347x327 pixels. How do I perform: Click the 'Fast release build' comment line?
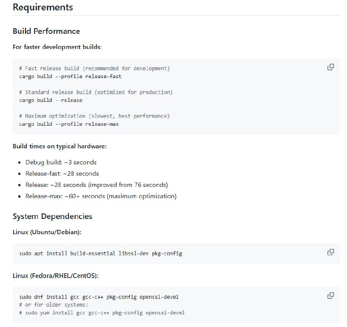[x=94, y=69]
